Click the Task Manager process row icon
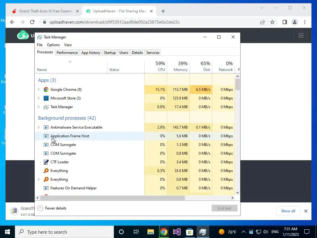 coord(46,107)
